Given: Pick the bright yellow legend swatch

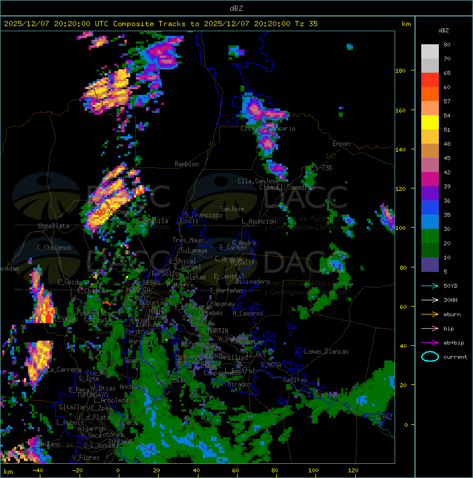Looking at the screenshot, I should tap(430, 122).
